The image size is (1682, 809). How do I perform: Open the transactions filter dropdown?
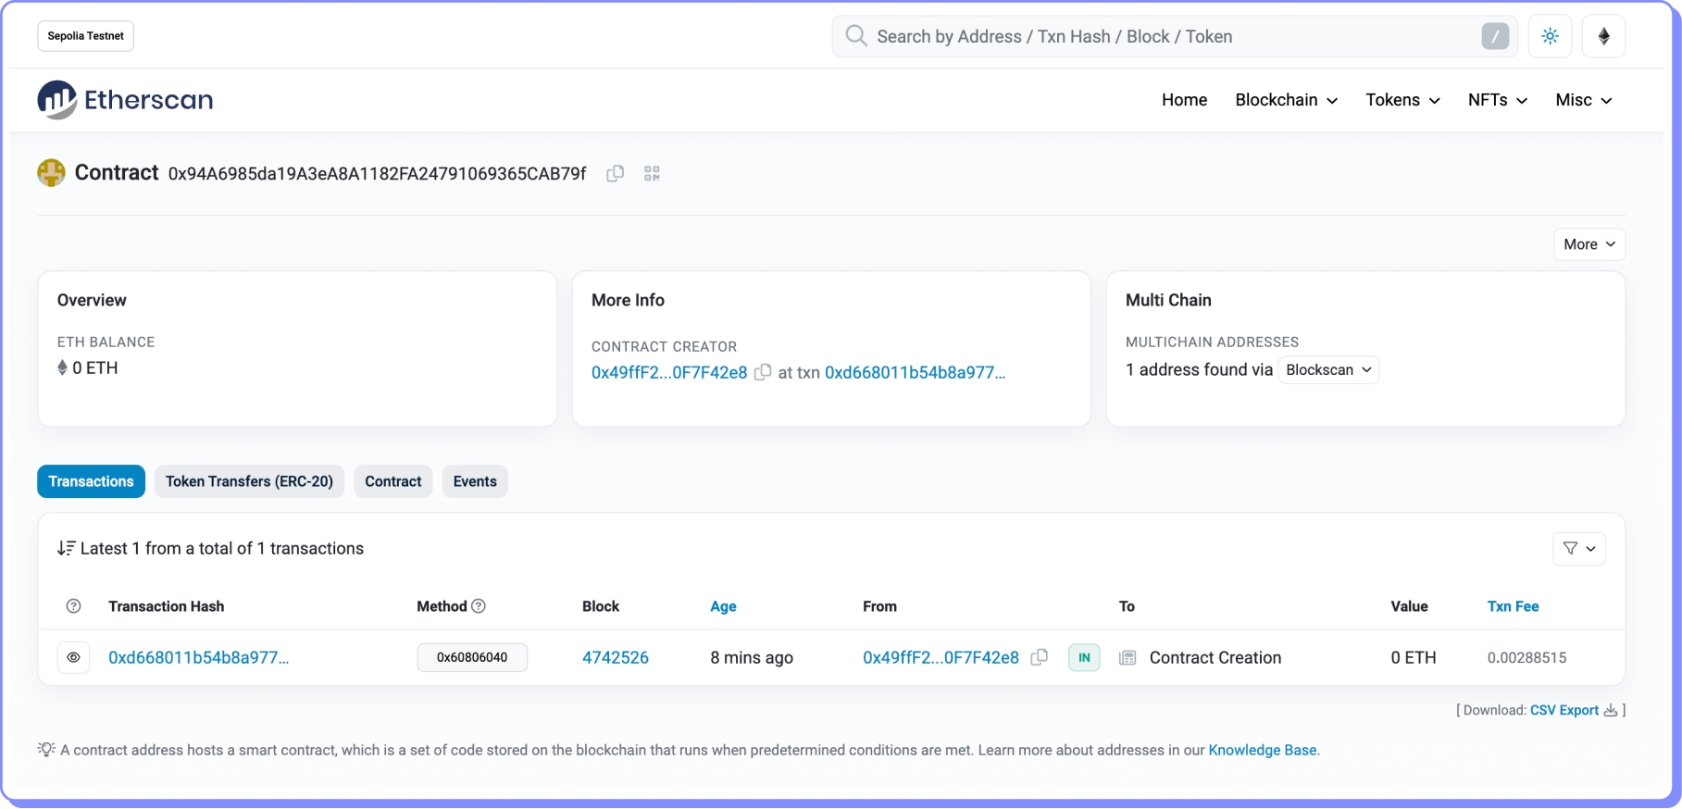coord(1578,549)
